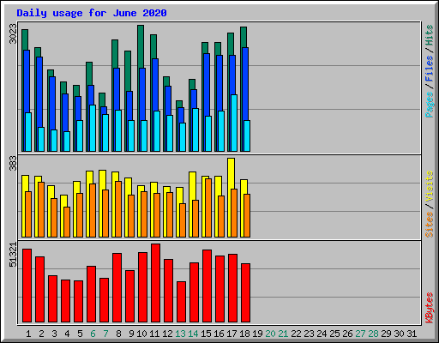Select the cyan pages bar for day 17
The height and width of the screenshot is (343, 439).
pos(234,123)
